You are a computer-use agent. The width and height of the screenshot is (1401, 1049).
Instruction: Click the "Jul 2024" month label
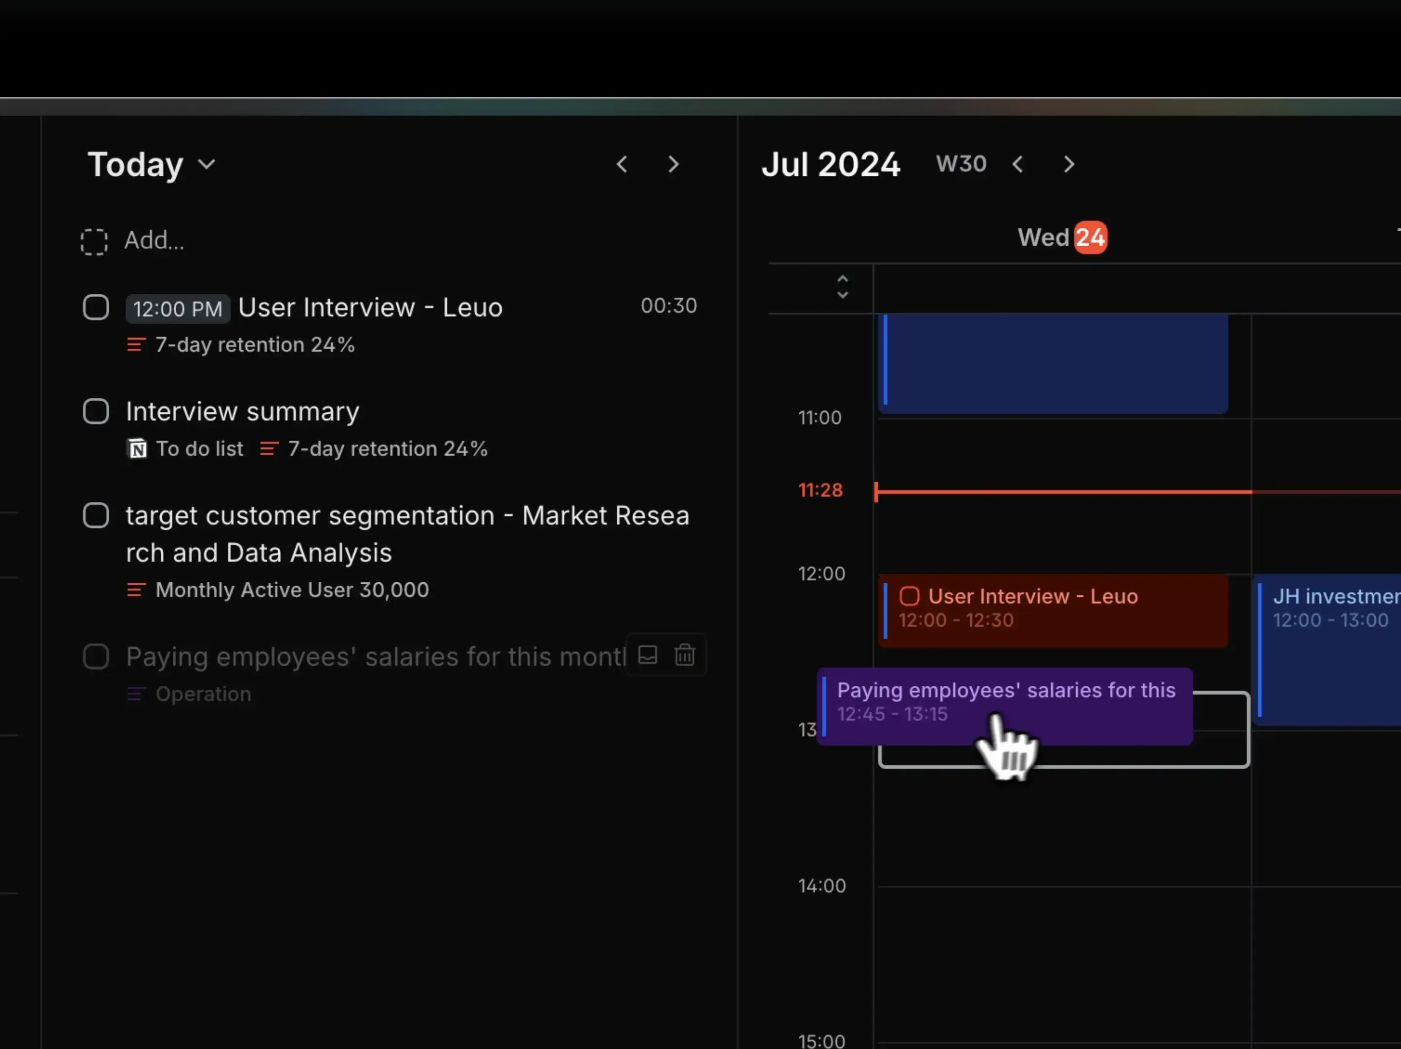point(831,164)
